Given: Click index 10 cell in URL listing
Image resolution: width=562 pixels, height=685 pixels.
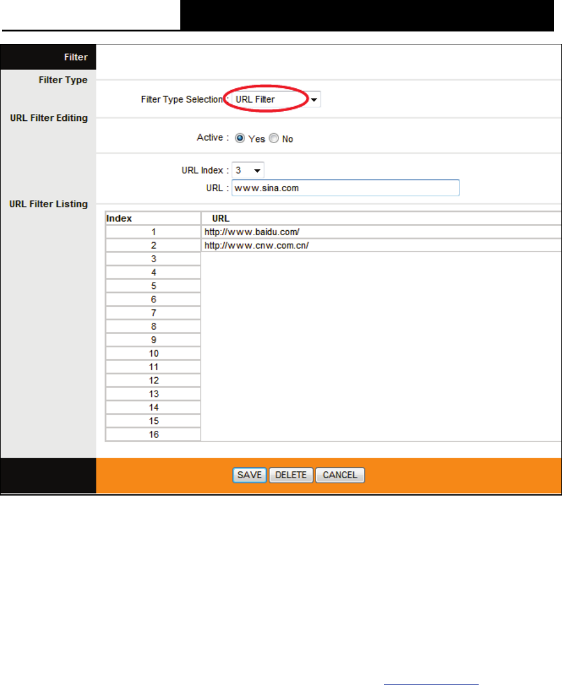Looking at the screenshot, I should [x=153, y=354].
